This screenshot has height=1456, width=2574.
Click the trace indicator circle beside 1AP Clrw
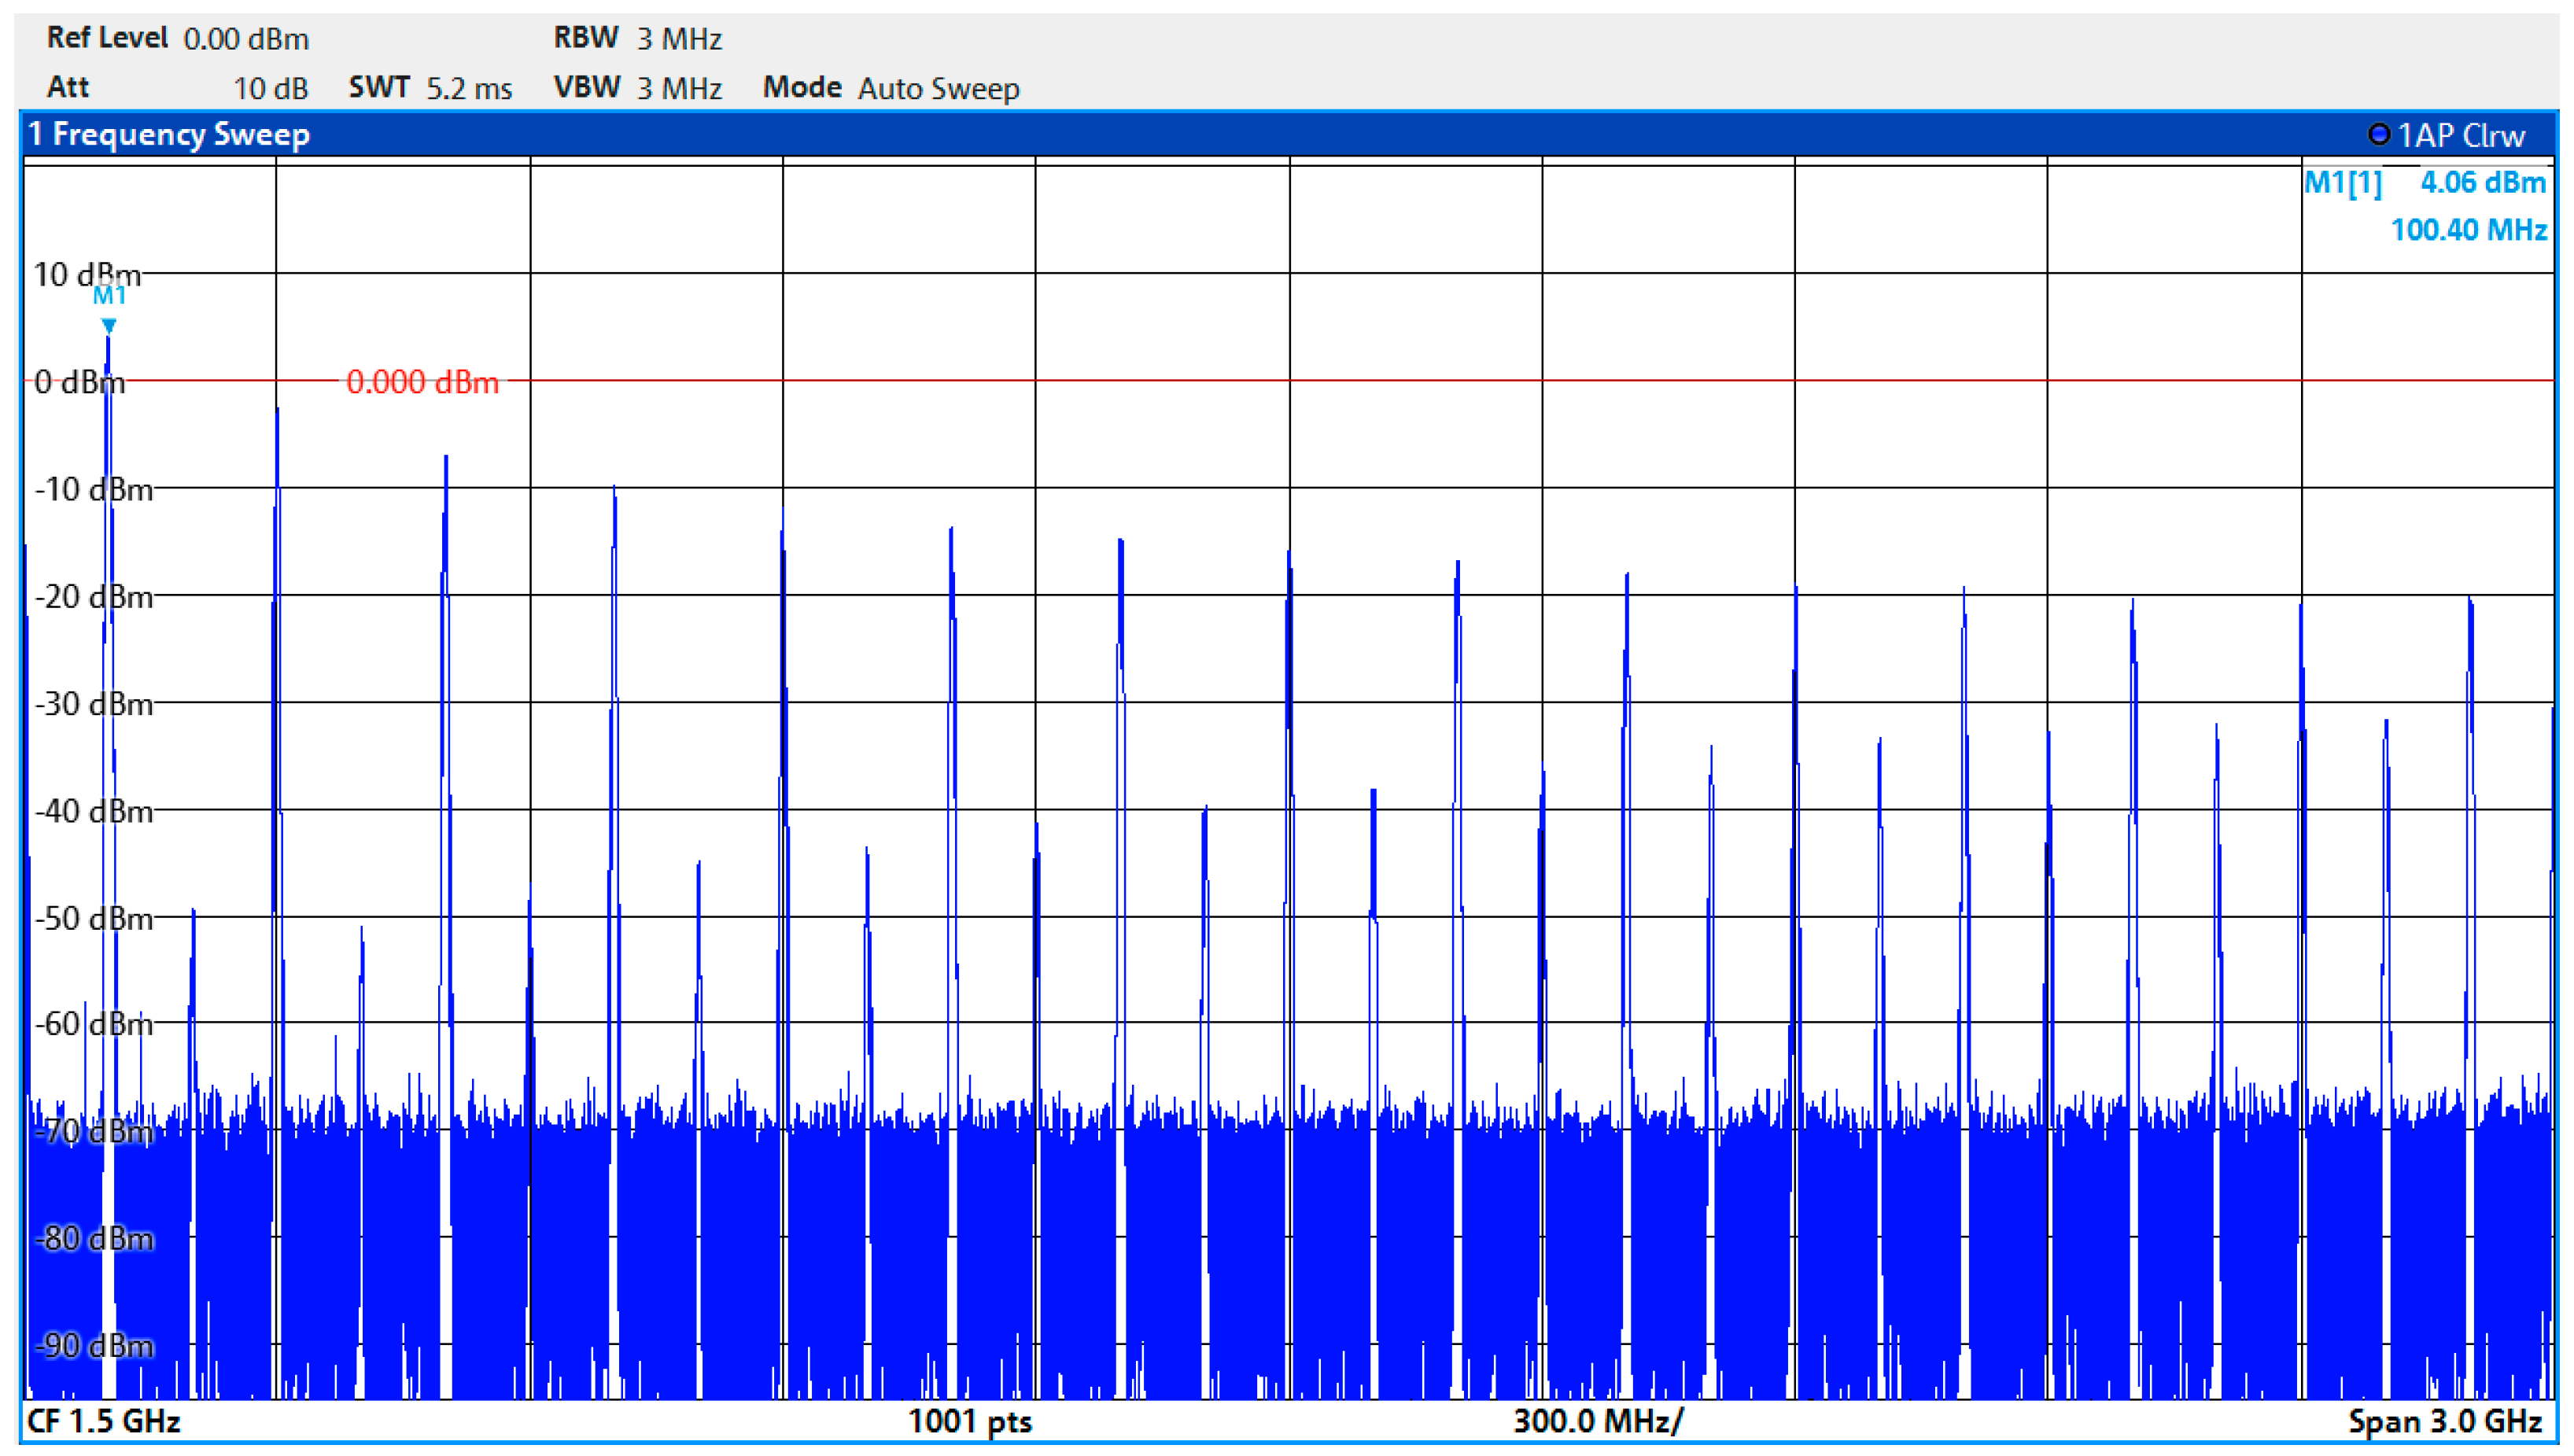pos(2379,134)
